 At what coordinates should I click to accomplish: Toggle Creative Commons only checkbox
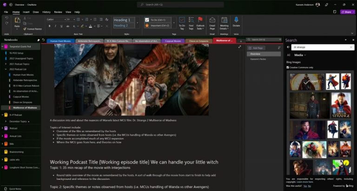(x=288, y=67)
